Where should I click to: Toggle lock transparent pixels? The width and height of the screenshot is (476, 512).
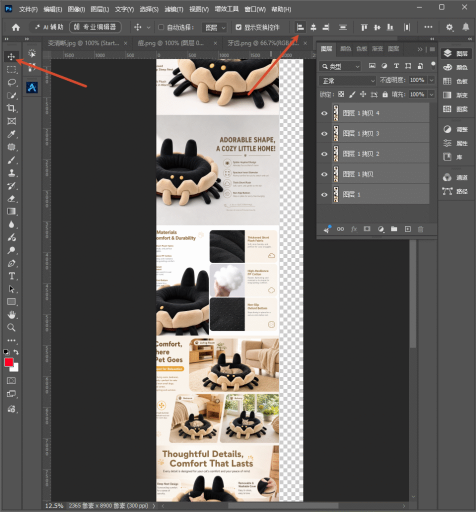click(x=341, y=94)
